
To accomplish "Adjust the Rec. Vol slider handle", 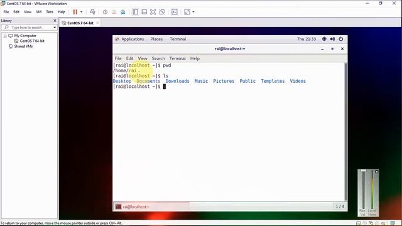I will pos(363,171).
